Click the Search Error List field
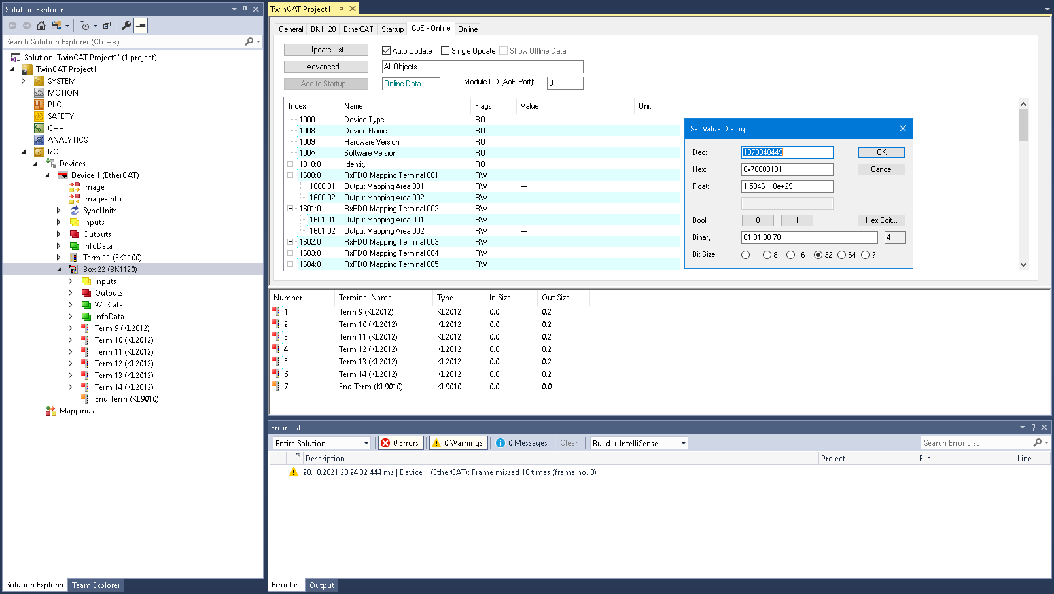1054x594 pixels. (977, 443)
